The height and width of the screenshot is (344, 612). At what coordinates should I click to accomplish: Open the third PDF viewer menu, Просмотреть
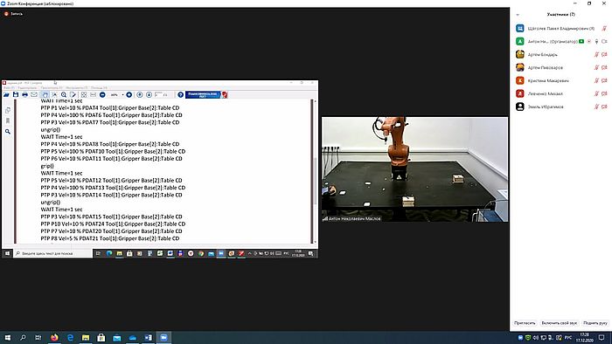point(52,88)
